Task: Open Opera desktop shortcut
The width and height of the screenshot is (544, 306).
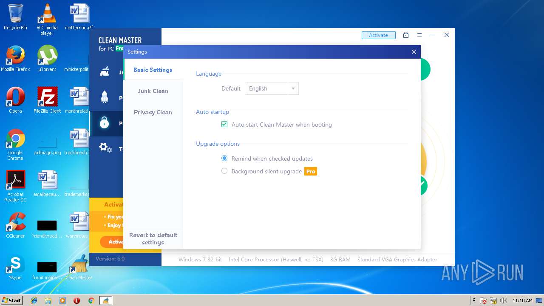Action: click(15, 100)
